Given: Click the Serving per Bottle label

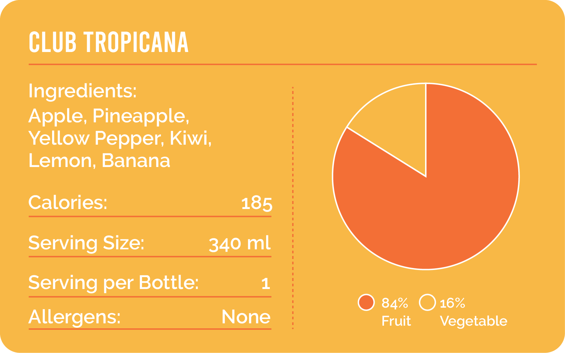Looking at the screenshot, I should click(114, 283).
